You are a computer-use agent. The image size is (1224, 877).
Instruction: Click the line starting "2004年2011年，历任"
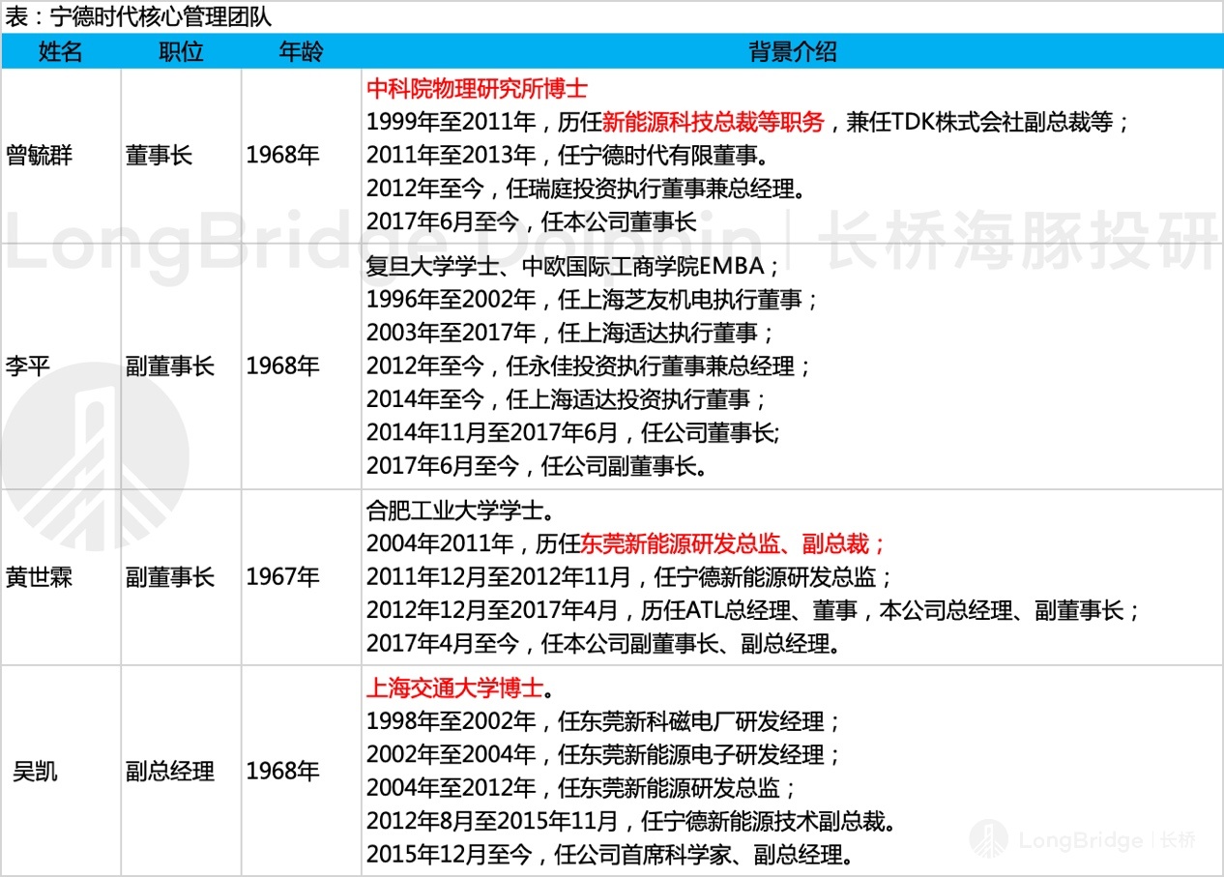(x=627, y=544)
